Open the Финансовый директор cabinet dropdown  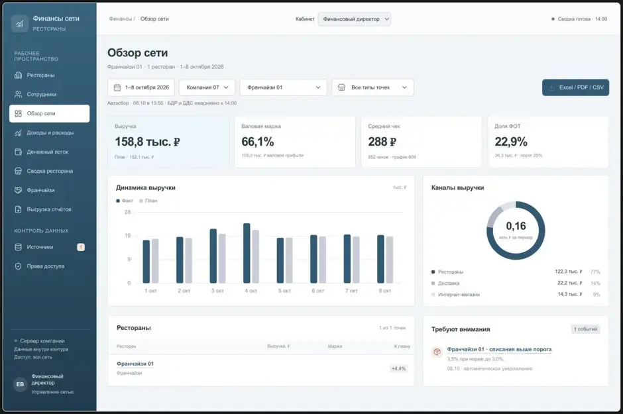coord(355,19)
